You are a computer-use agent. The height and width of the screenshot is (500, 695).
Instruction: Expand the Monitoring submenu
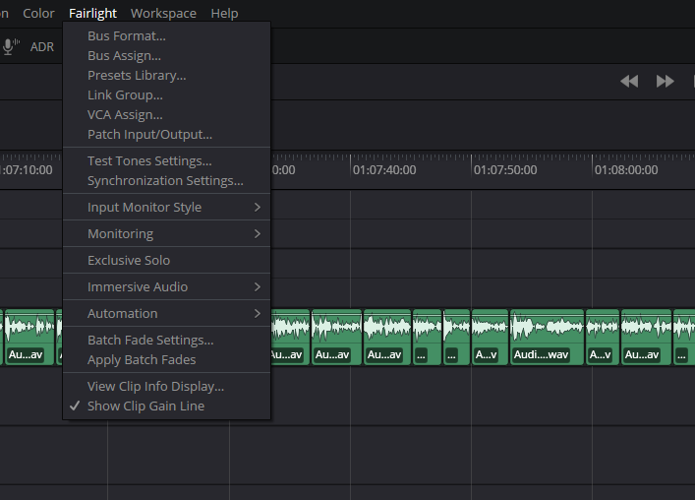167,234
